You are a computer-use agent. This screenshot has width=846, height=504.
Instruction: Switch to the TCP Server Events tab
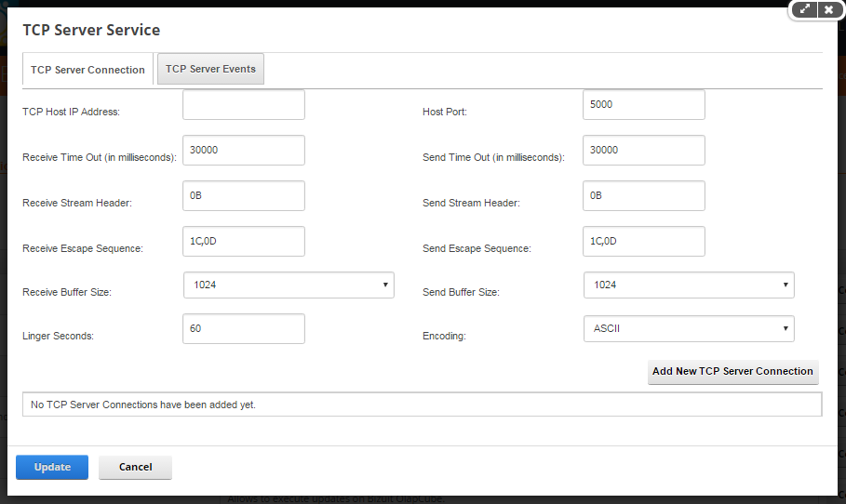point(210,69)
